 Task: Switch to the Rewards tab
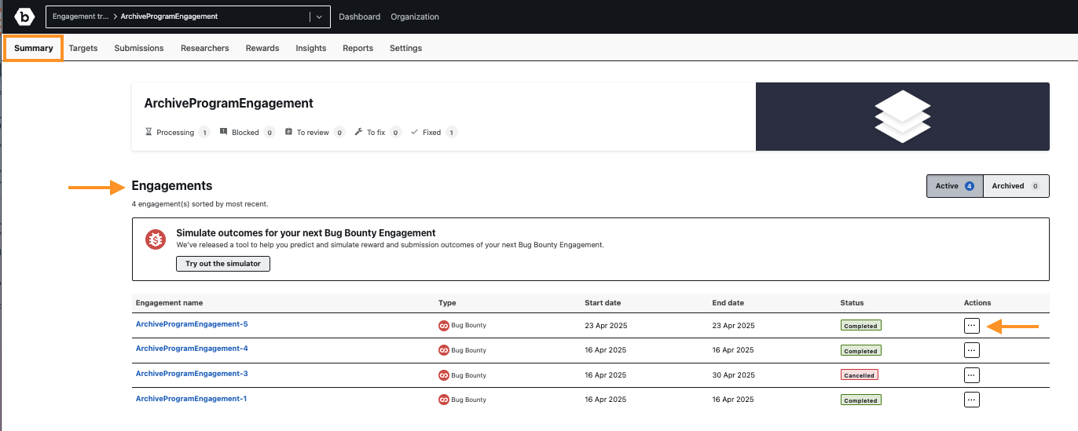[x=262, y=48]
